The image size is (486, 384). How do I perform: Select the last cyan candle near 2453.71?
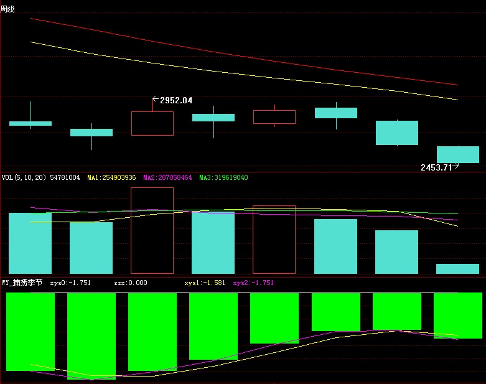(x=458, y=154)
